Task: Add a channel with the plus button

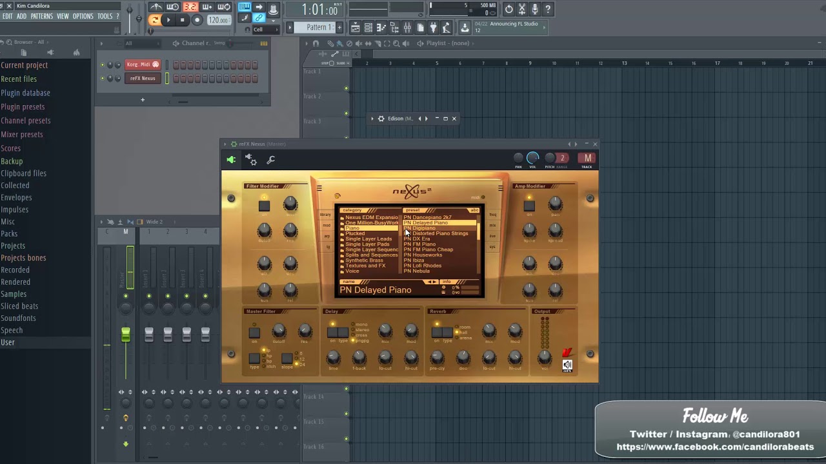Action: 143,100
